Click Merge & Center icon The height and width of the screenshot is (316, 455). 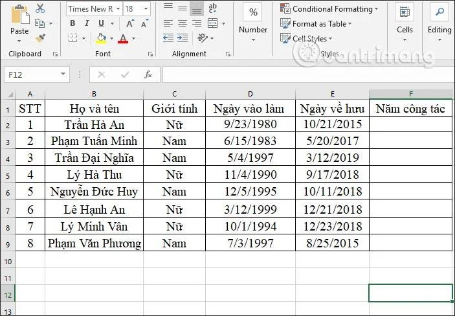pyautogui.click(x=213, y=23)
